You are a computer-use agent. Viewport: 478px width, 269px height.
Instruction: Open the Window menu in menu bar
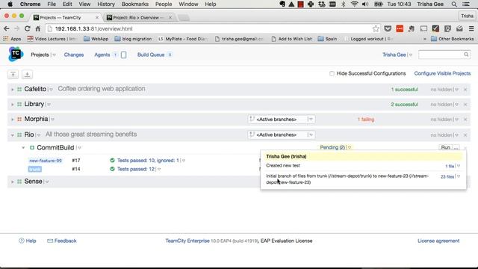pyautogui.click(x=188, y=4)
